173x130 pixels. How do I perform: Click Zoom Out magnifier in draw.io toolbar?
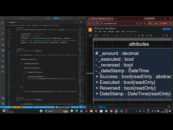click(x=108, y=35)
